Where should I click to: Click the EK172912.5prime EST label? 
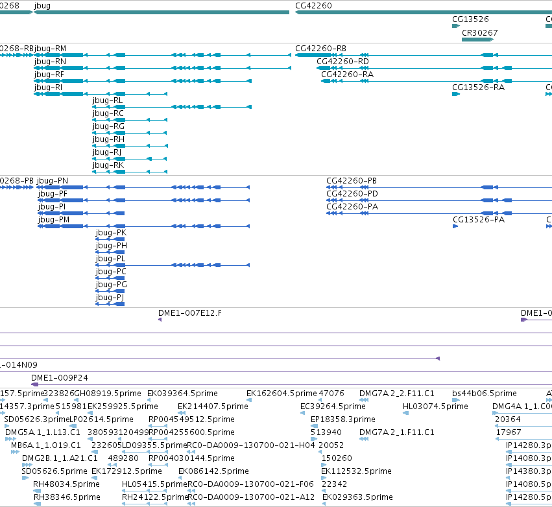pos(126,471)
